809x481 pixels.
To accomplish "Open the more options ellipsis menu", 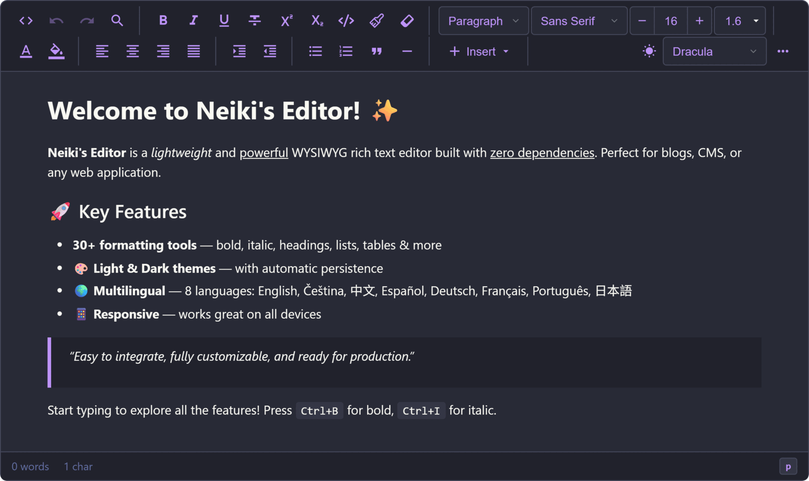I will pos(783,51).
